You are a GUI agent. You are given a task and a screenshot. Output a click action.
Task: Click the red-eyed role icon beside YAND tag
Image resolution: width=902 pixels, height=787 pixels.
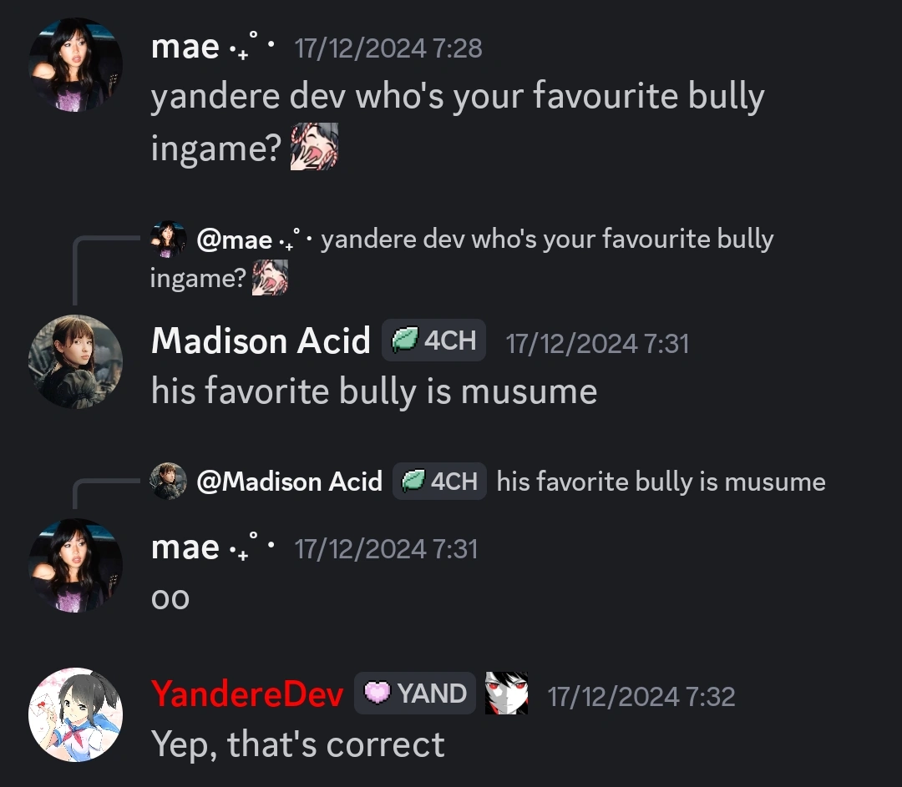pyautogui.click(x=506, y=694)
